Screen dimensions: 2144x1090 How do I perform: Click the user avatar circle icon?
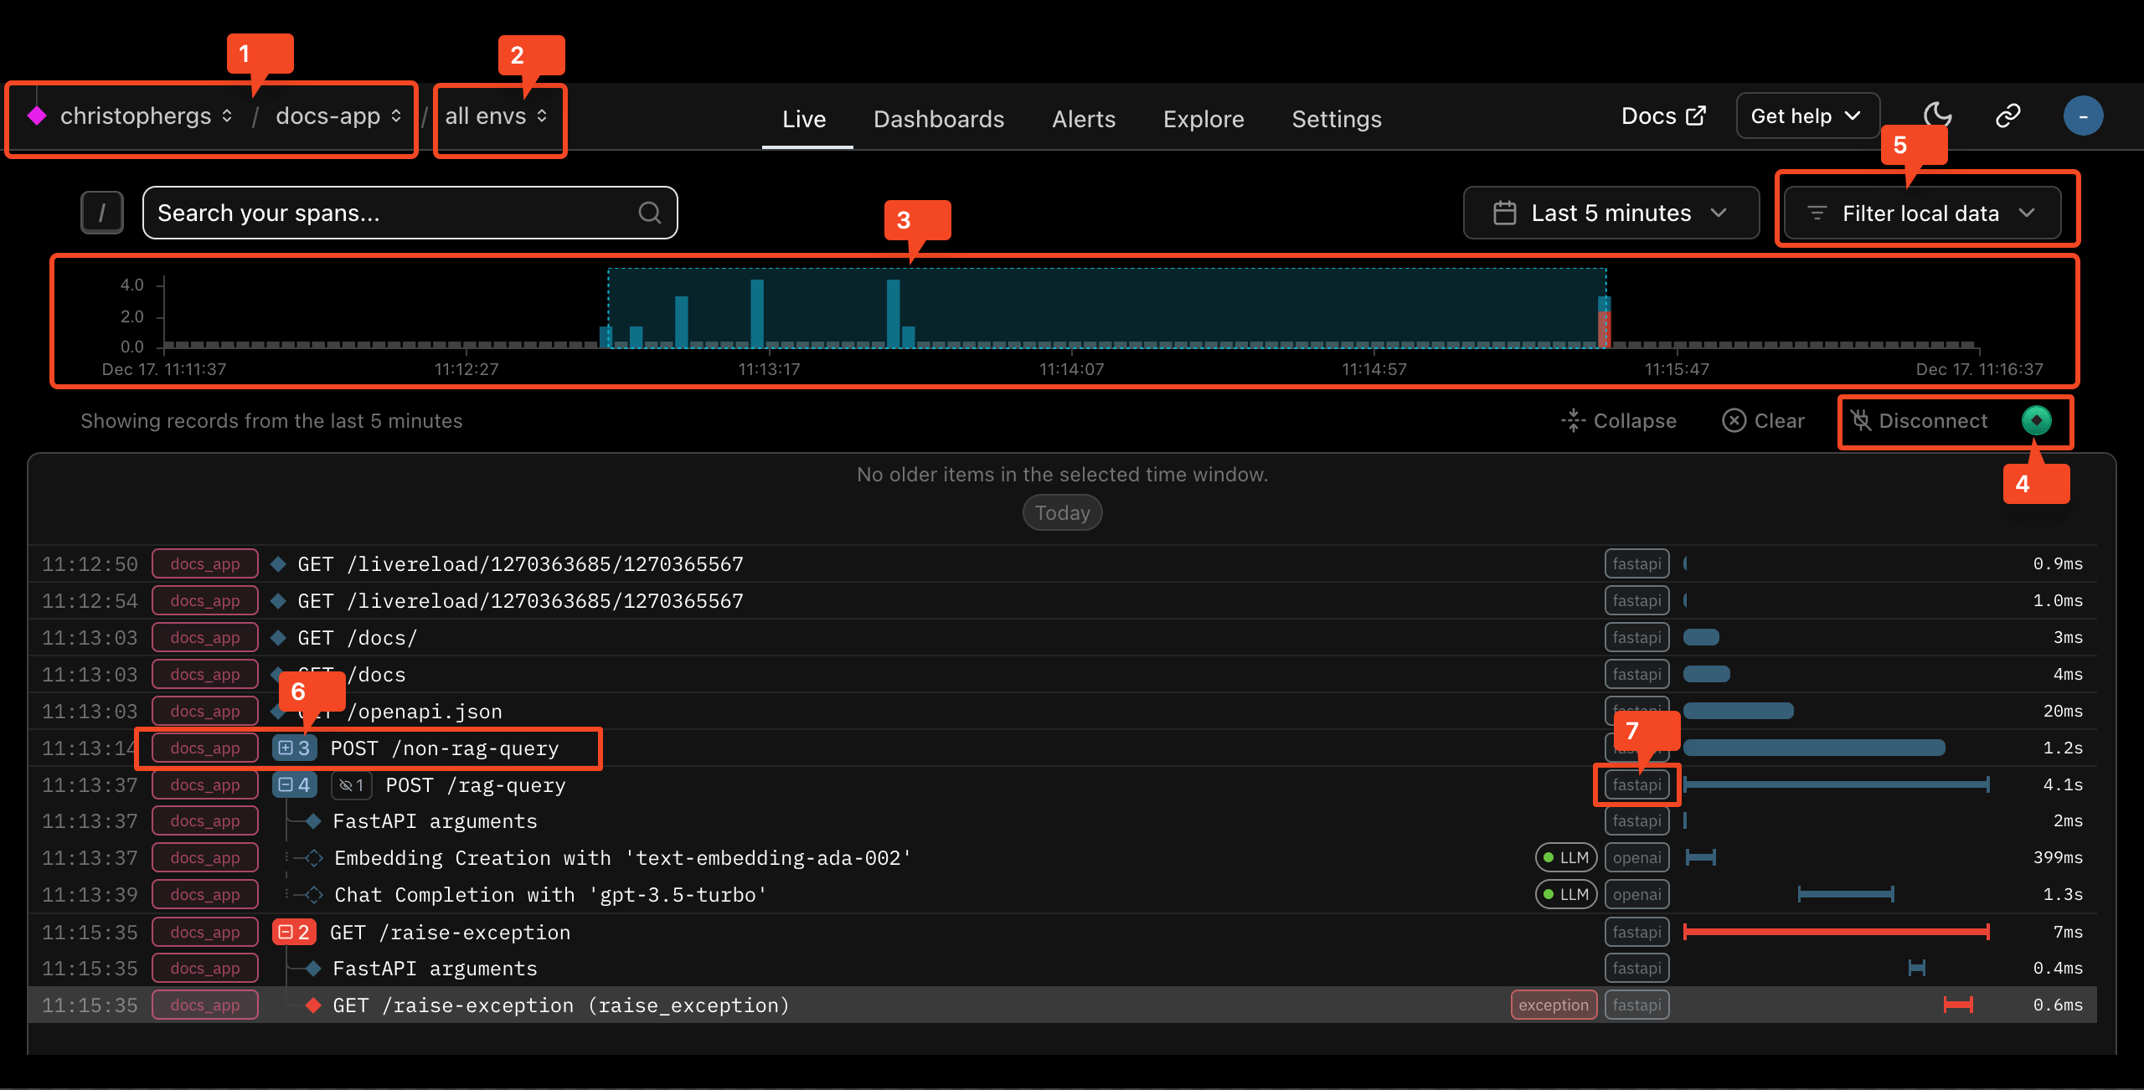pos(2083,116)
